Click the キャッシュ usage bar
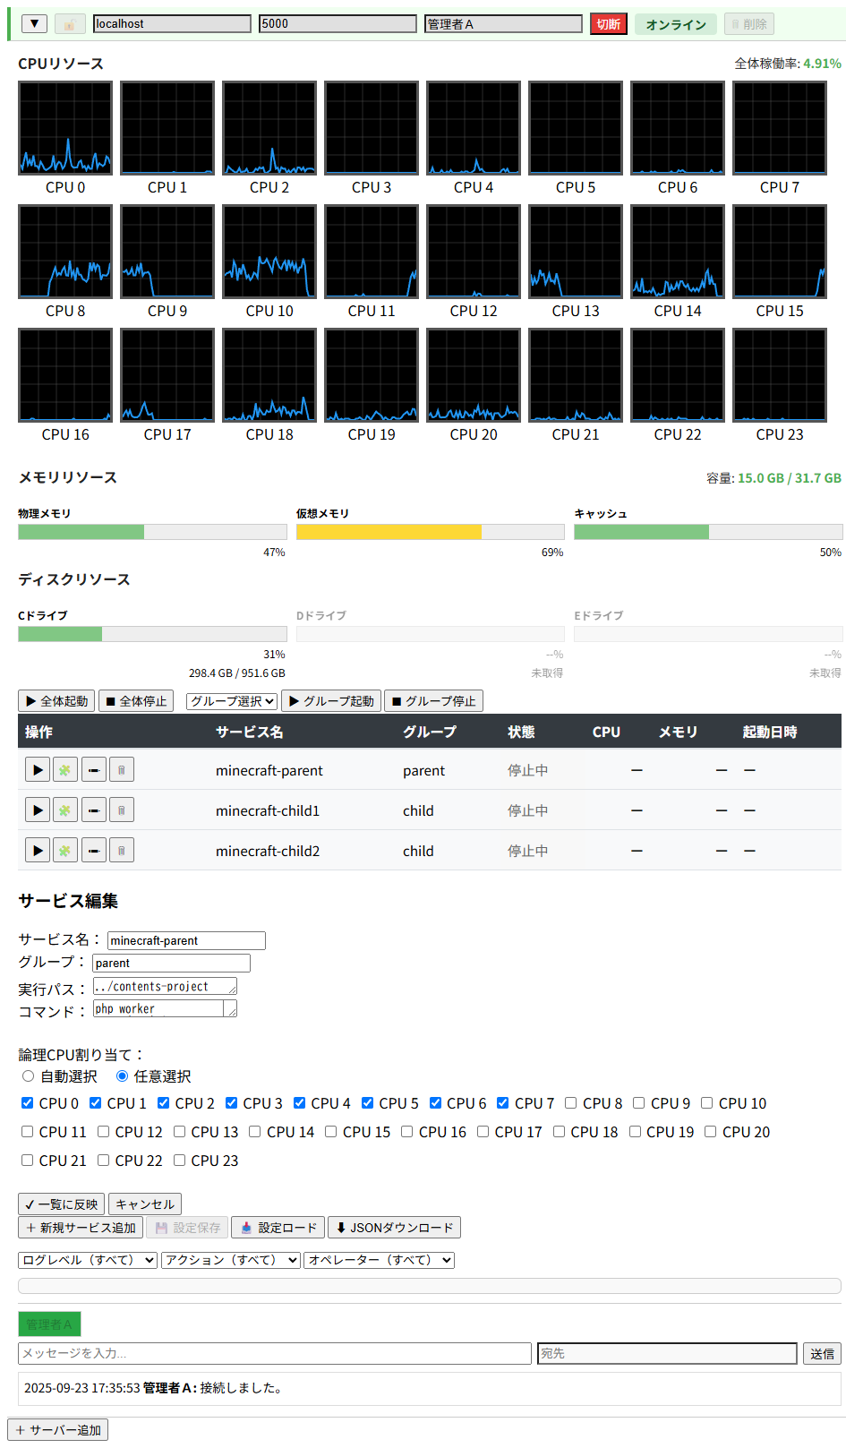 click(x=708, y=532)
